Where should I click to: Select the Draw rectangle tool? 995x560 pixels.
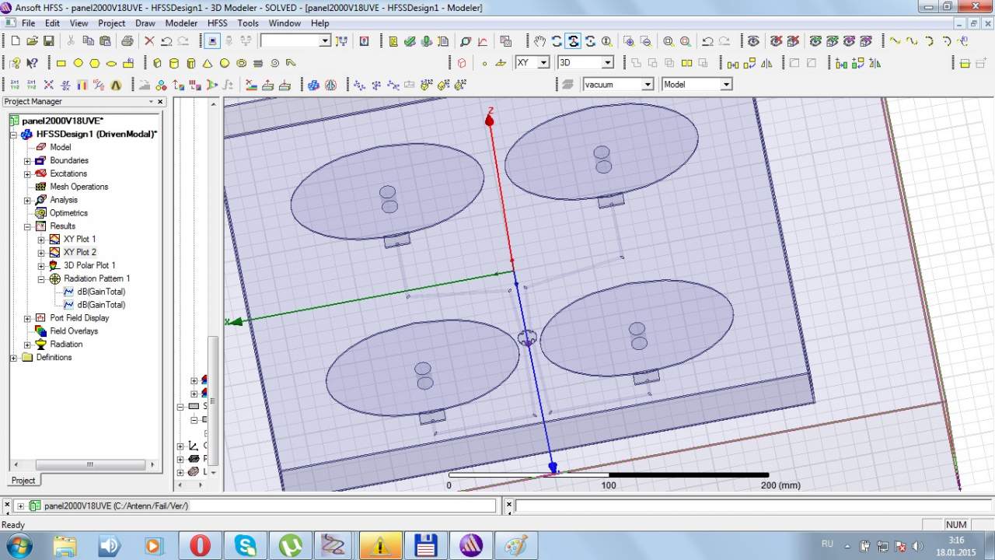[x=61, y=63]
